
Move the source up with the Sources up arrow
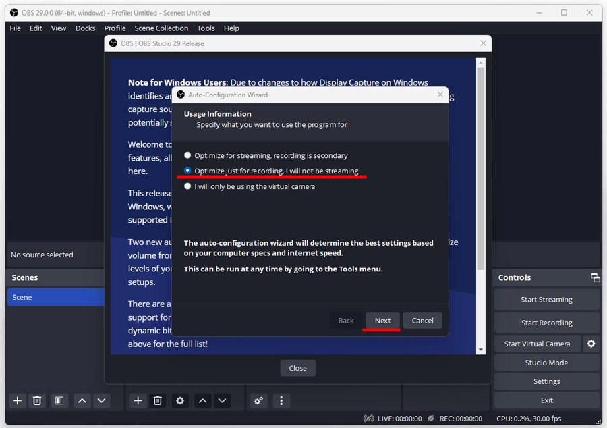(x=202, y=400)
